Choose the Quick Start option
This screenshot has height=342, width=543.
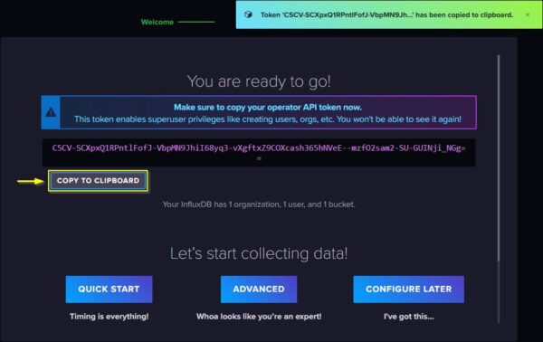pyautogui.click(x=109, y=289)
